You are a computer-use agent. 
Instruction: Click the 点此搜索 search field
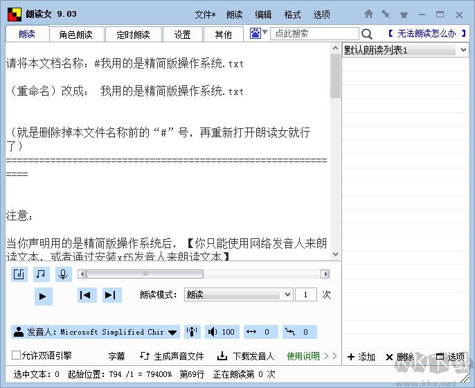point(314,33)
